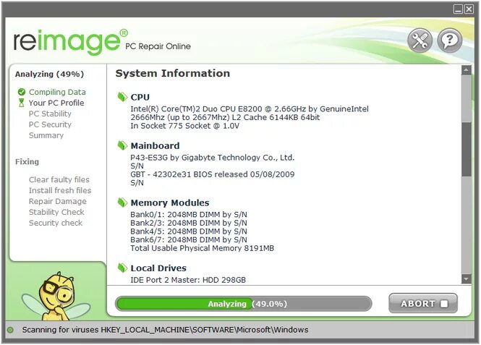This screenshot has height=345, width=481.
Task: Select Summary step
Action: coord(46,135)
